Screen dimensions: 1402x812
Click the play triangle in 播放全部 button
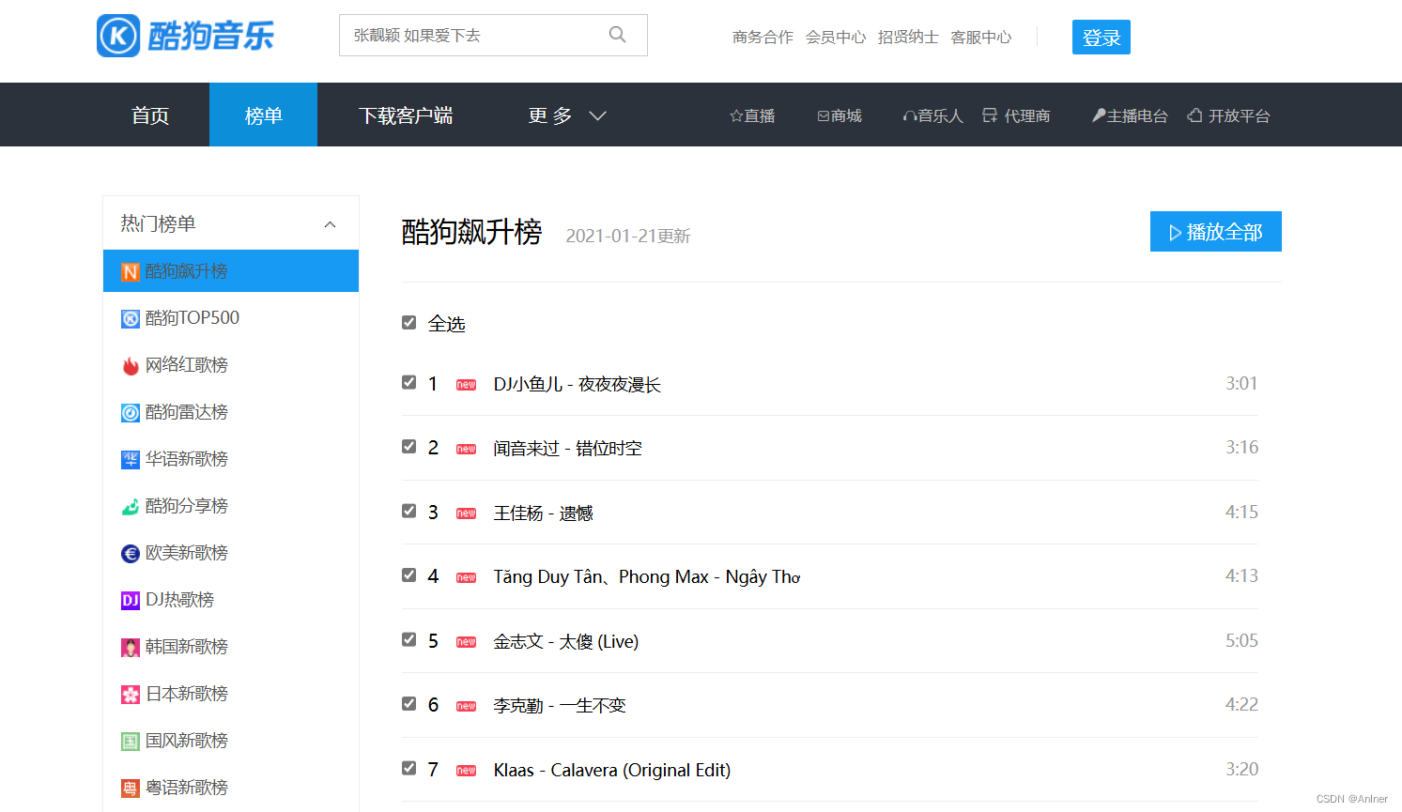(x=1175, y=233)
